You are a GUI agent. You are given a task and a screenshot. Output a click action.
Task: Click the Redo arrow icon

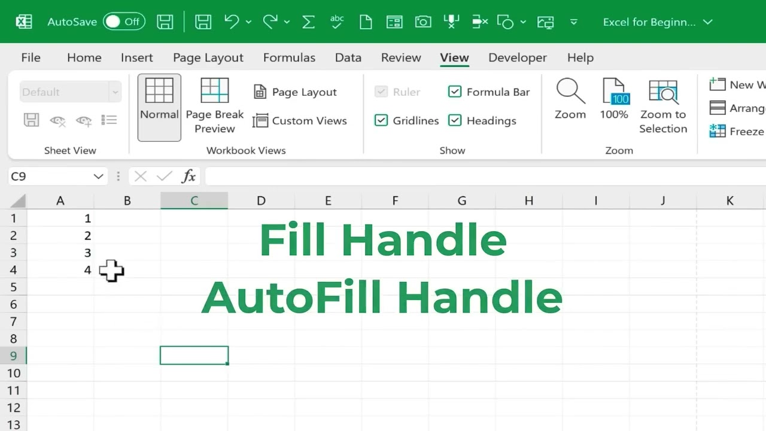[270, 22]
